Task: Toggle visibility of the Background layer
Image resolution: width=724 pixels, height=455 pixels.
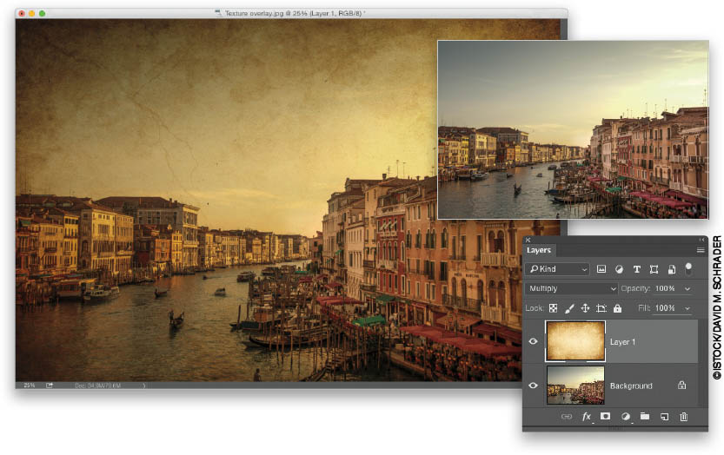Action: (534, 386)
